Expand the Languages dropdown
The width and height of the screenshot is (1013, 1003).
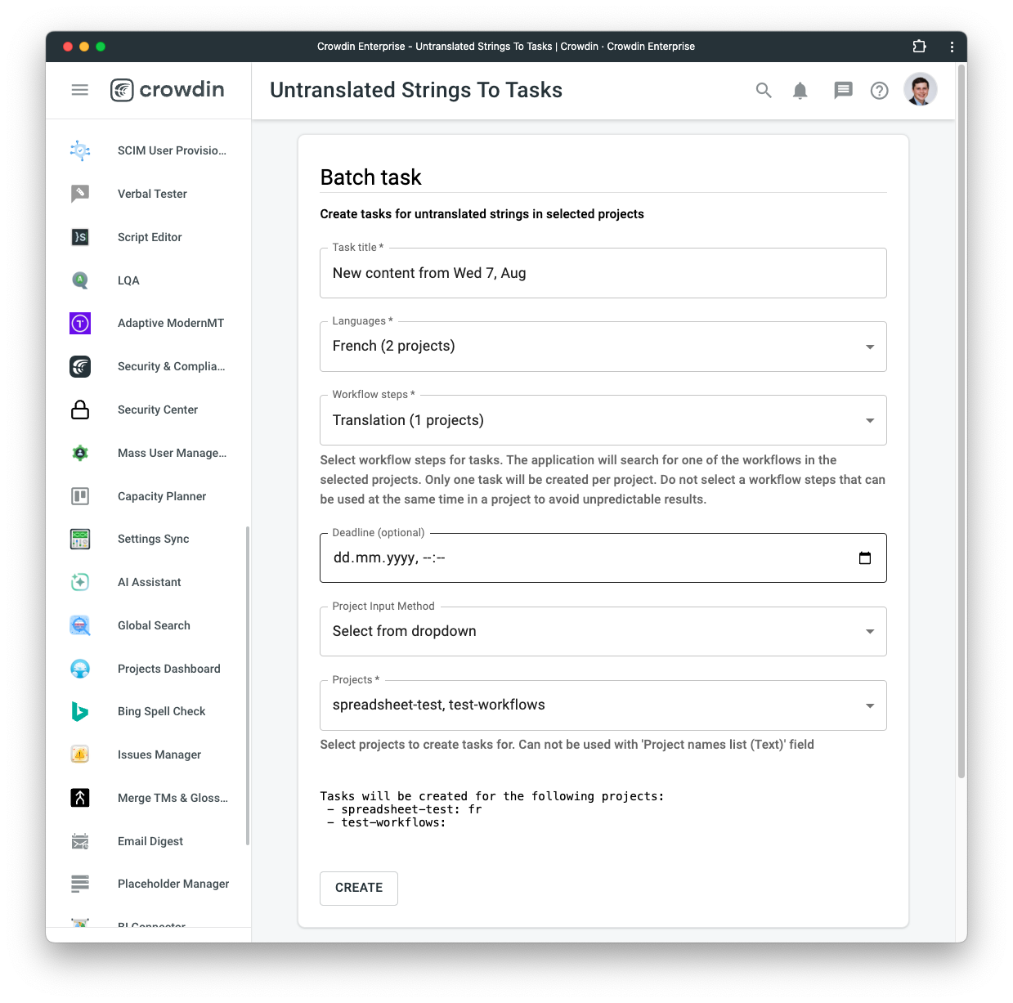pos(603,347)
